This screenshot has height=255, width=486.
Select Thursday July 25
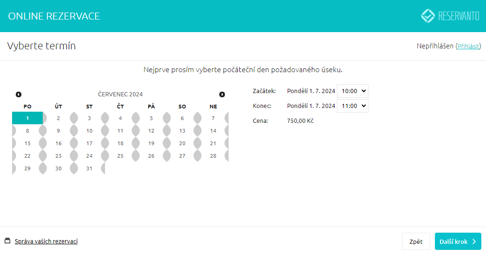click(120, 156)
